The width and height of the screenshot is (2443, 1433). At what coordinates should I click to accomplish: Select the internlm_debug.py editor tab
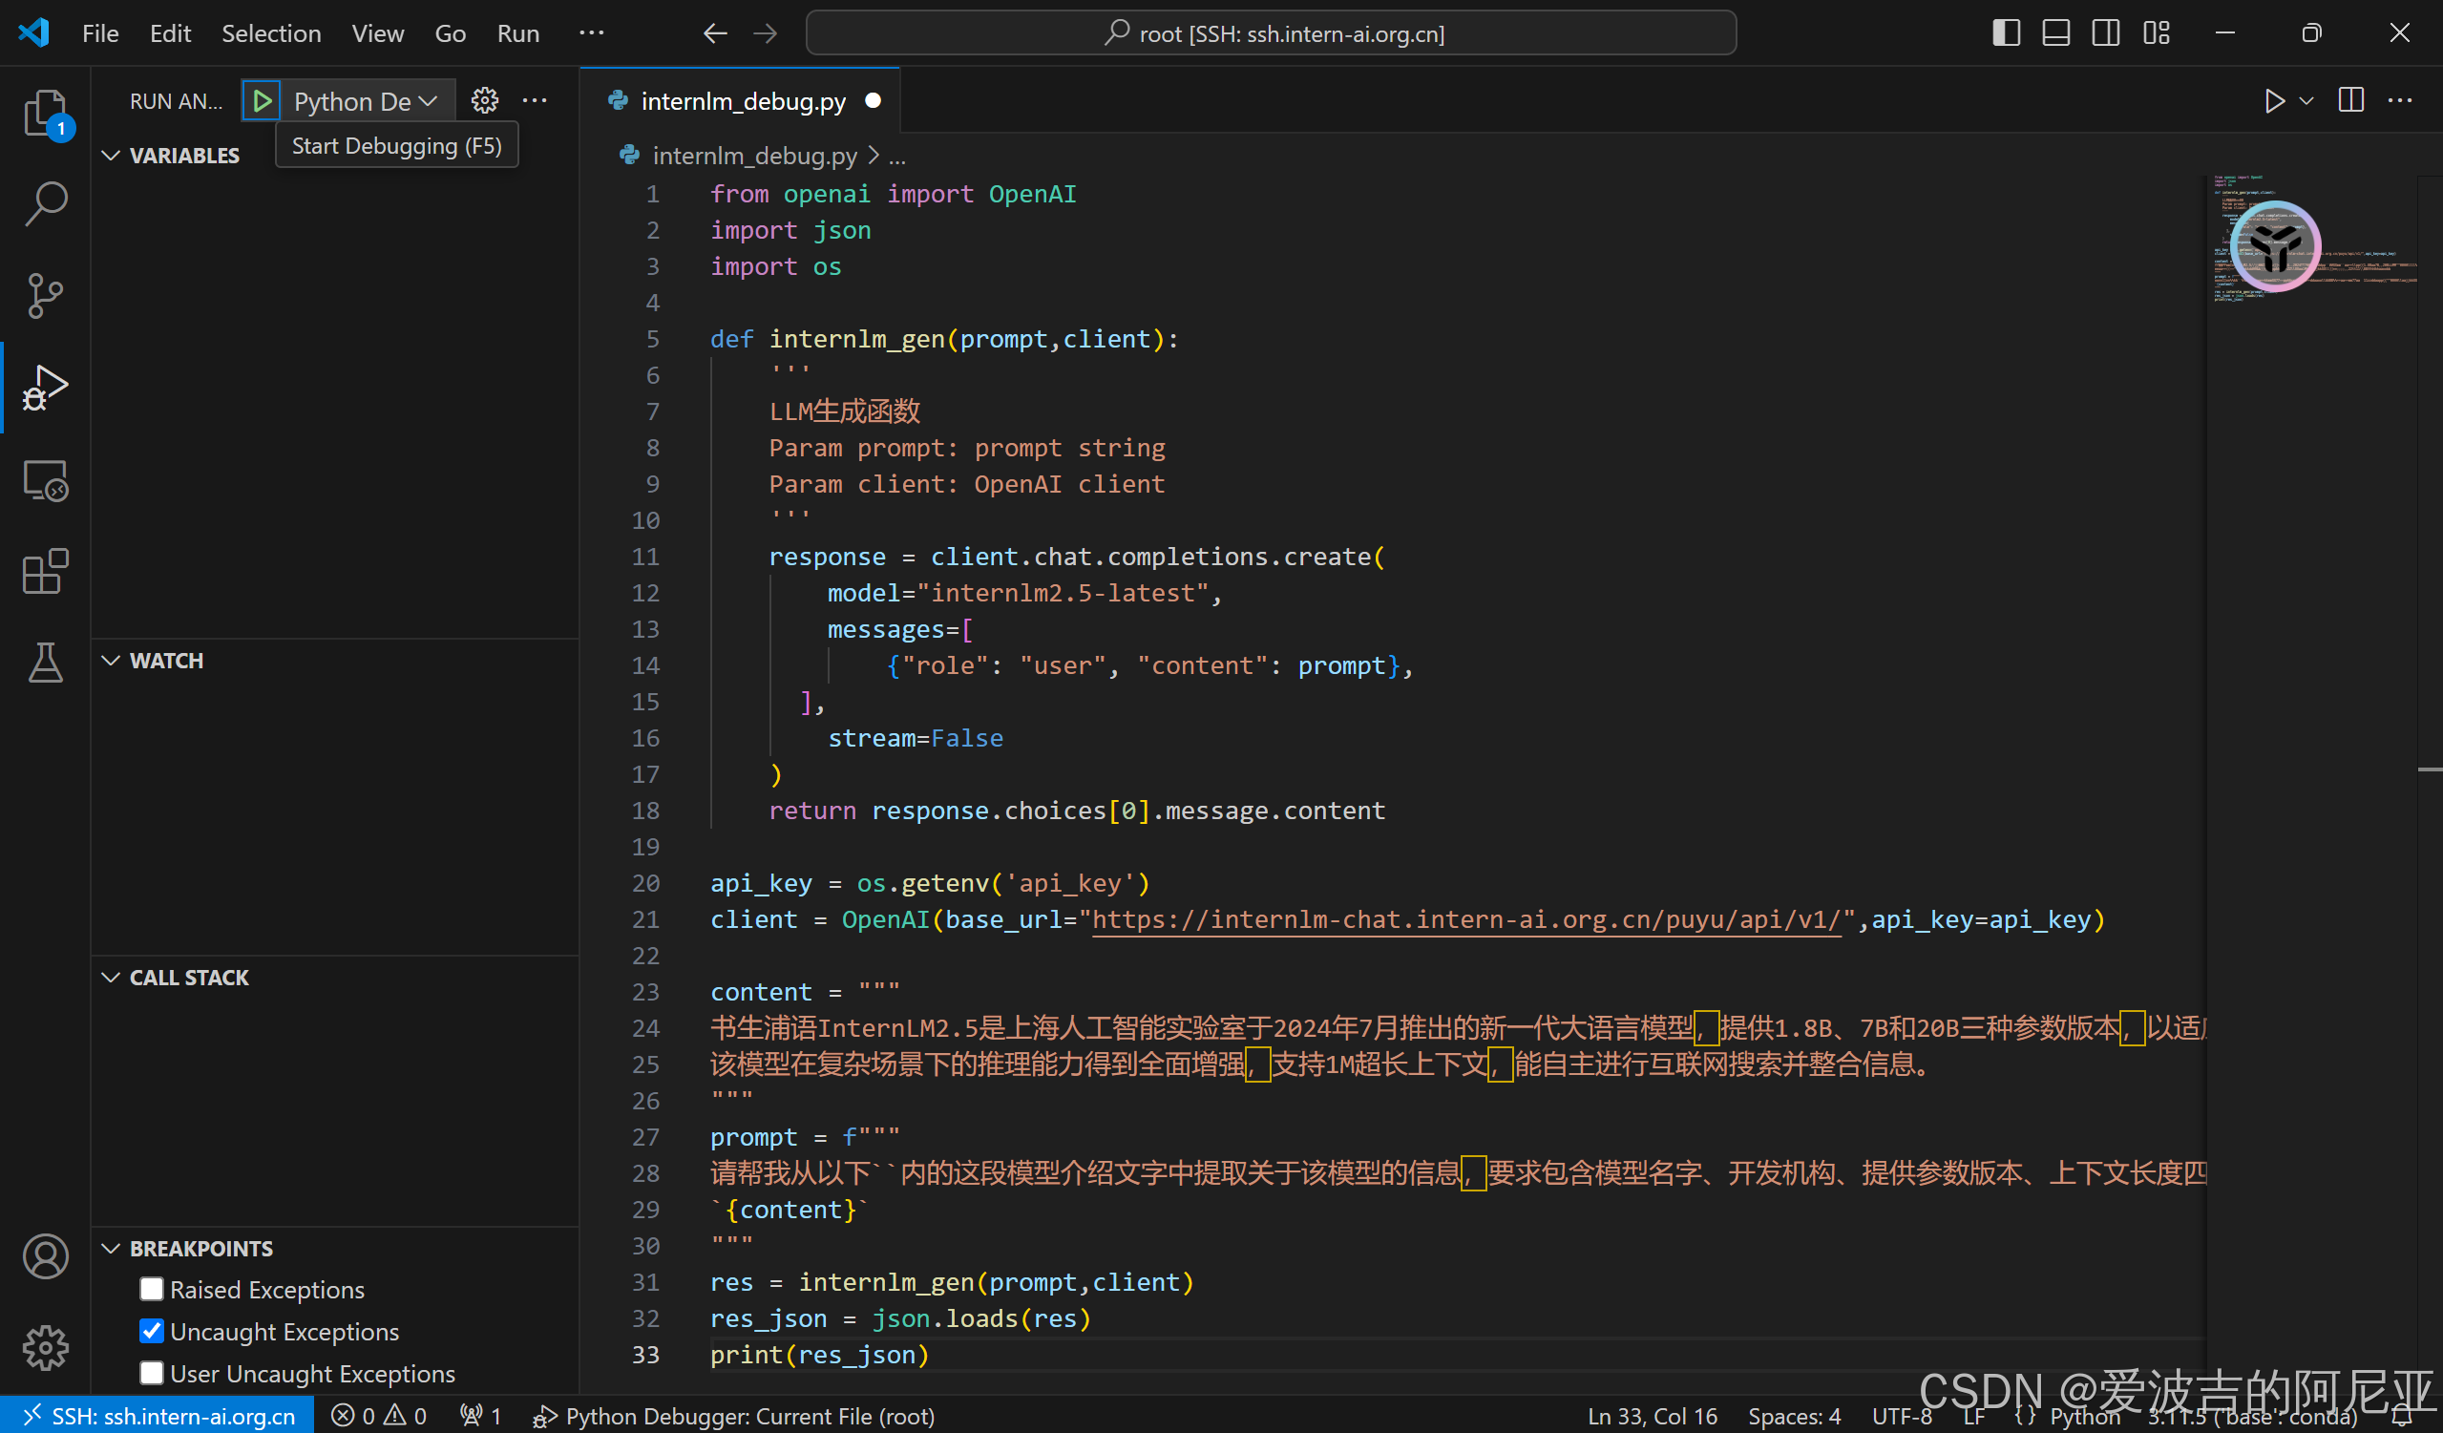click(x=742, y=101)
